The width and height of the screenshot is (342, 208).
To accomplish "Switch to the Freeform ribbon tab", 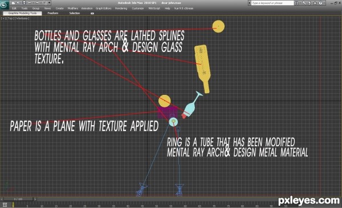I will coord(53,13).
